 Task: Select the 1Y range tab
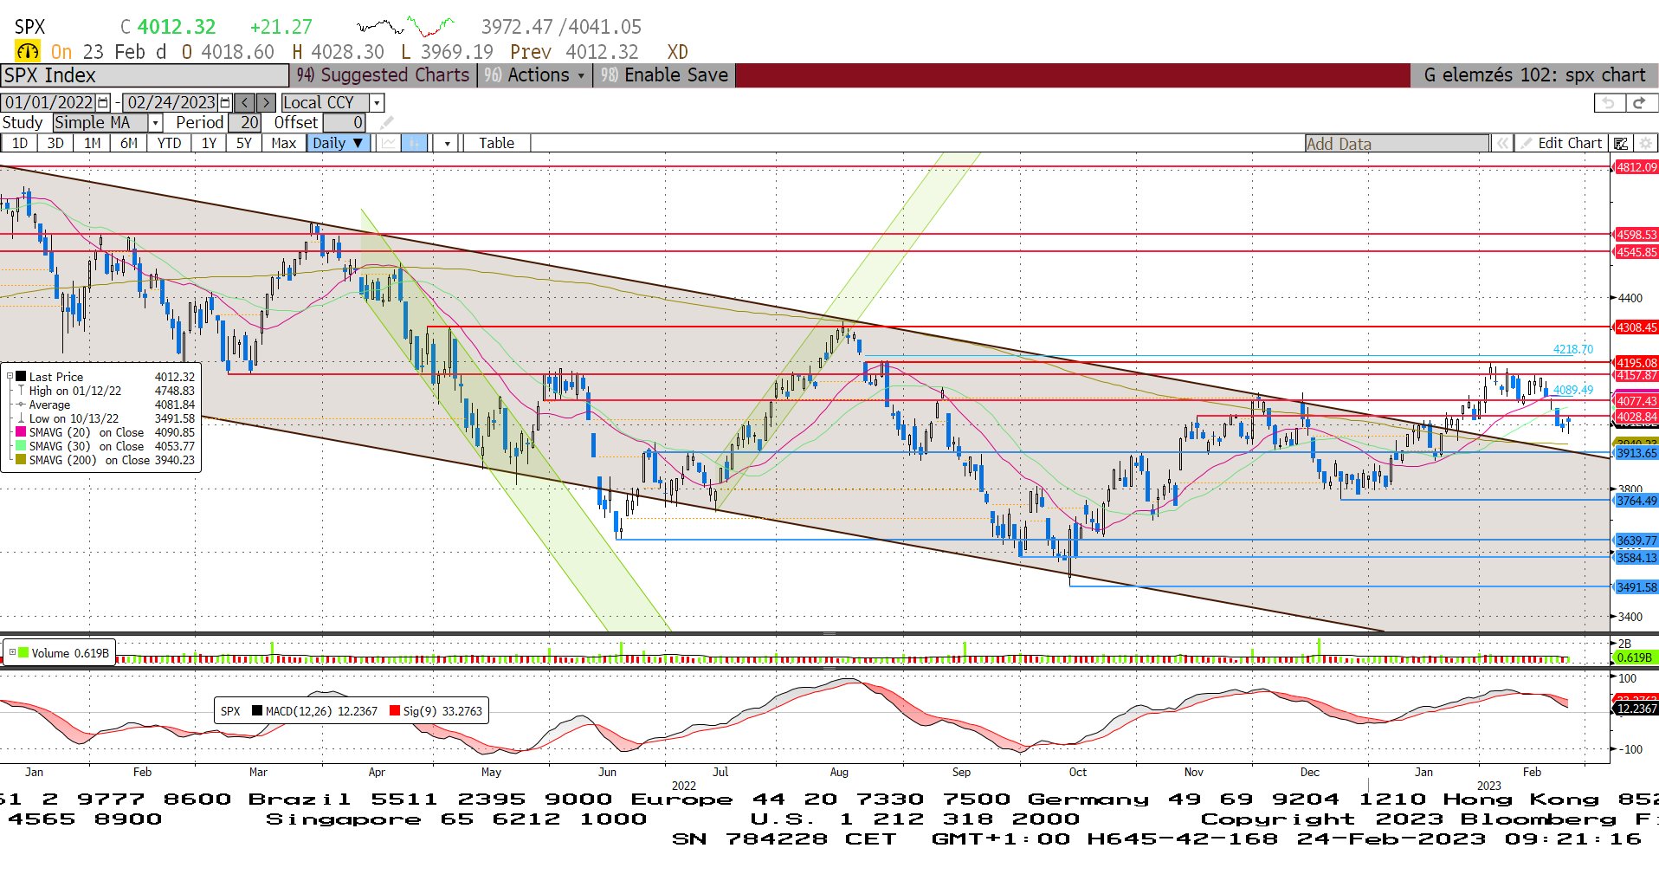(x=209, y=143)
